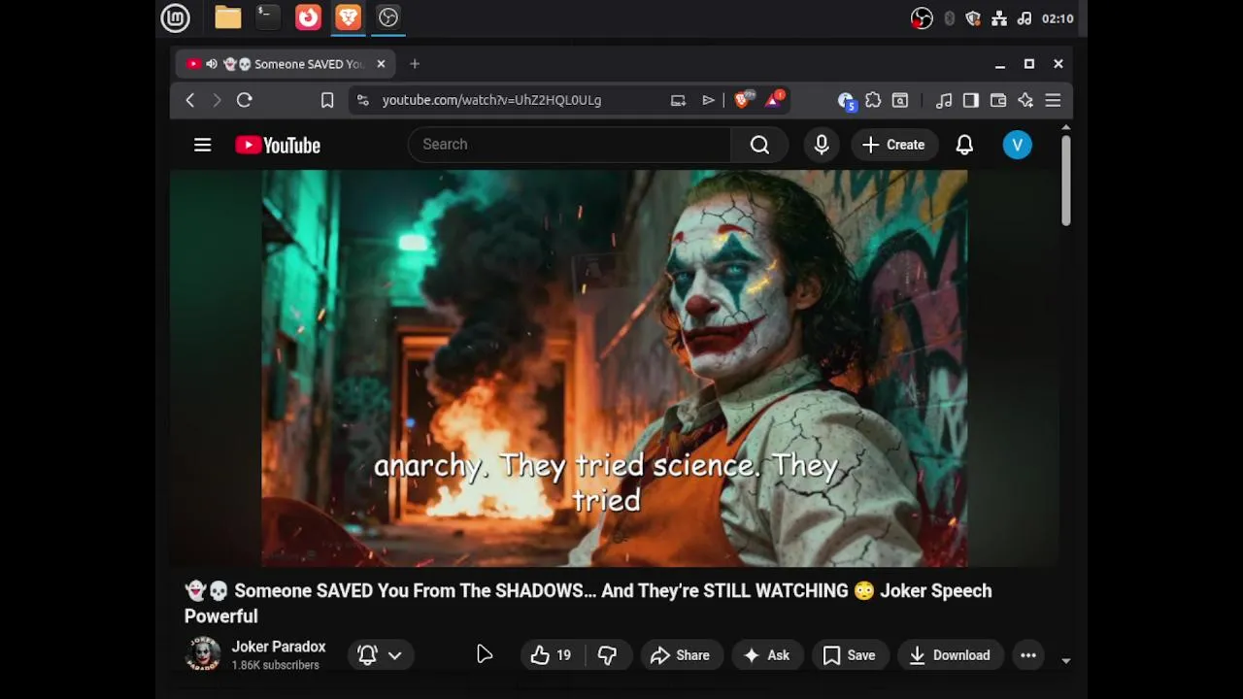Open the YouTube guide hamburger menu

click(202, 145)
